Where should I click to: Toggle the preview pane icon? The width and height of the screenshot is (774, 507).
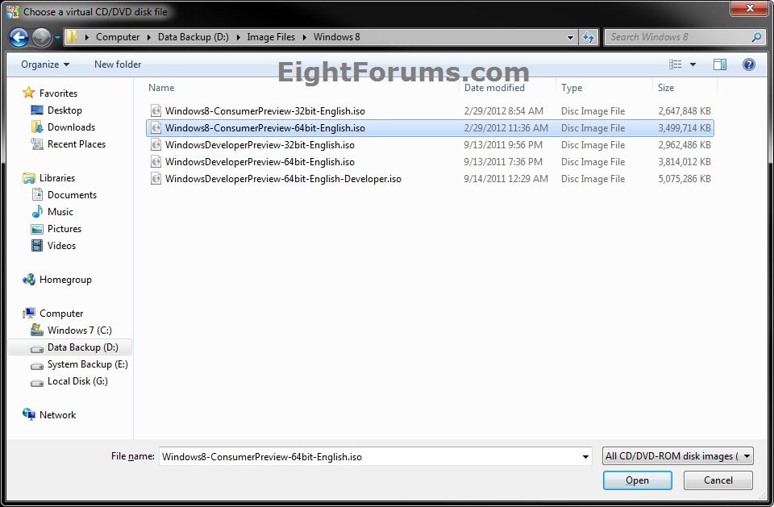pyautogui.click(x=720, y=64)
